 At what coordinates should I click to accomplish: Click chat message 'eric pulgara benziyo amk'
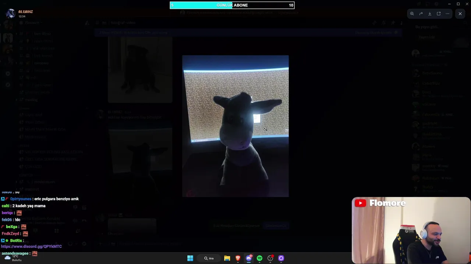(57, 199)
